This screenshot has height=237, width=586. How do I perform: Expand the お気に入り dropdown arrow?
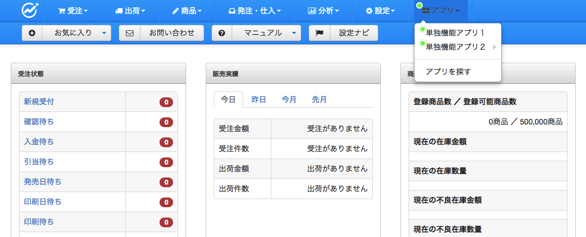tap(104, 33)
